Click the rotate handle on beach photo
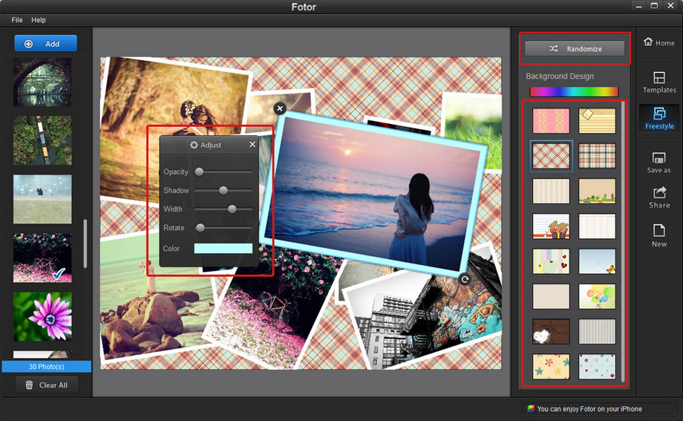Viewport: 683px width, 421px height. pyautogui.click(x=465, y=279)
